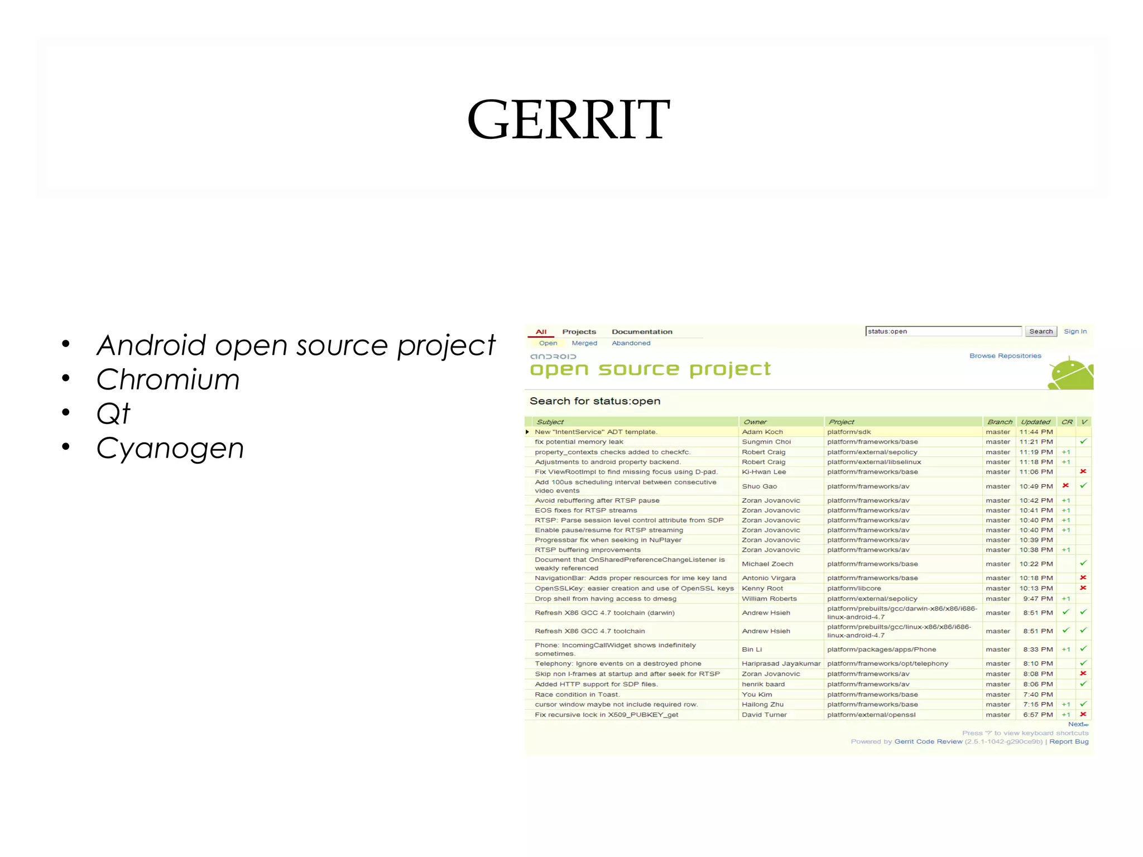Click the Owner column header
The width and height of the screenshot is (1143, 857).
(755, 422)
